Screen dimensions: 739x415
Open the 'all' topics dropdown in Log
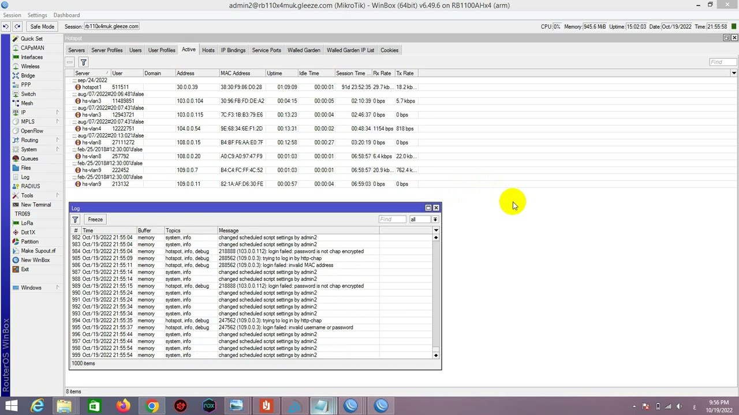[435, 220]
